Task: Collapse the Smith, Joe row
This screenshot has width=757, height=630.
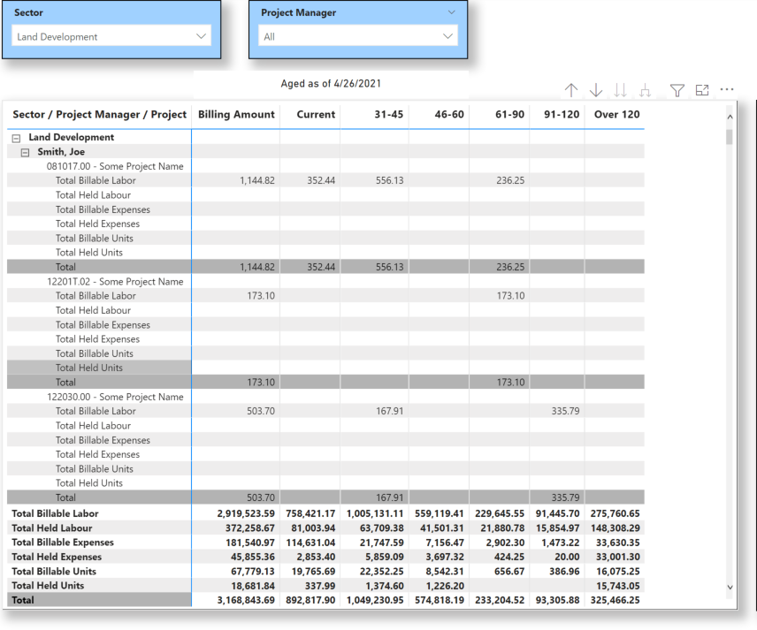Action: 25,153
